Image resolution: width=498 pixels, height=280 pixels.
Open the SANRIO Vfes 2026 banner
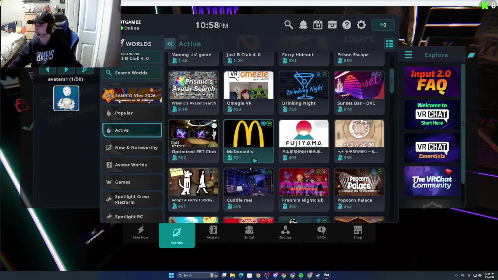tap(132, 96)
